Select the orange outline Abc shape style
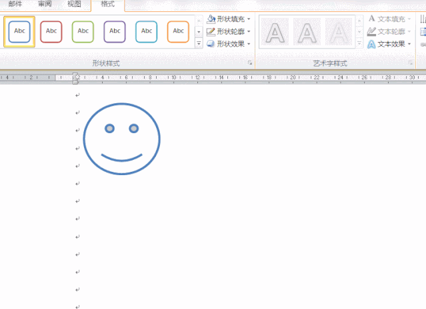 (x=178, y=32)
